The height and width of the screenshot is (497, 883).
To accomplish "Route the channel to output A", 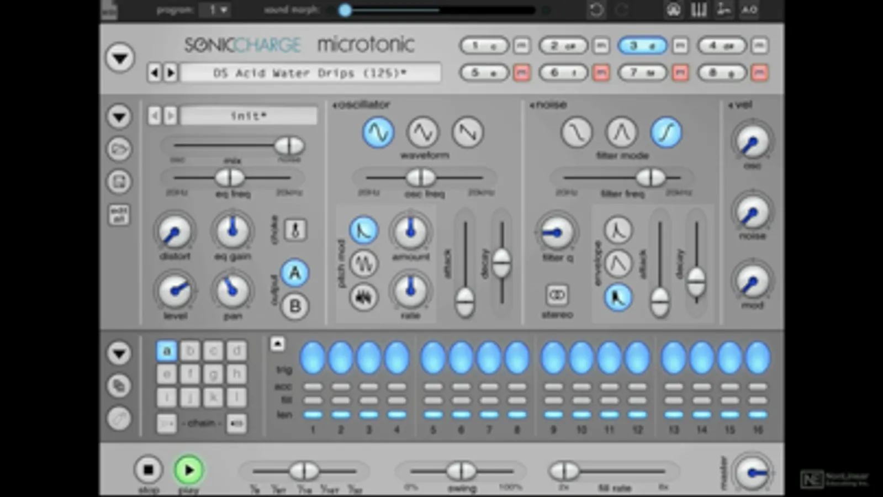I will click(x=295, y=273).
